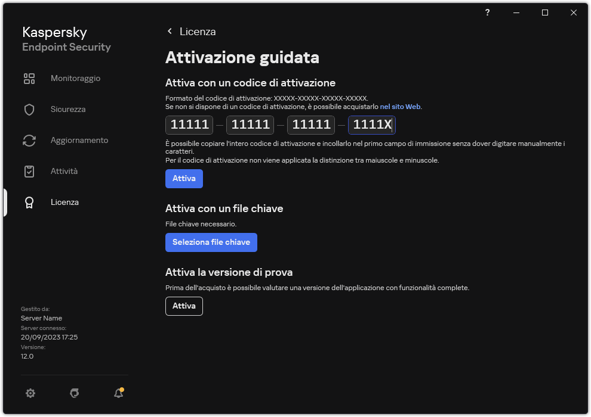
Task: Click the first activation code field
Action: [189, 125]
